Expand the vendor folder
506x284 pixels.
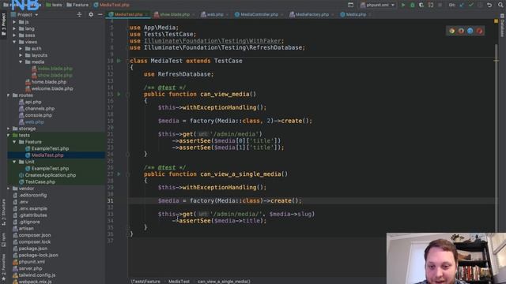point(9,189)
